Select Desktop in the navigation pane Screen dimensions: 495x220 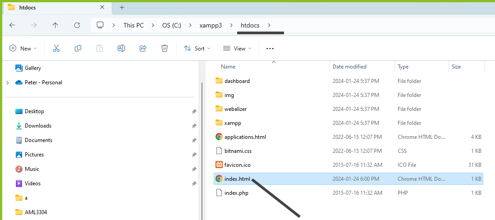(34, 111)
